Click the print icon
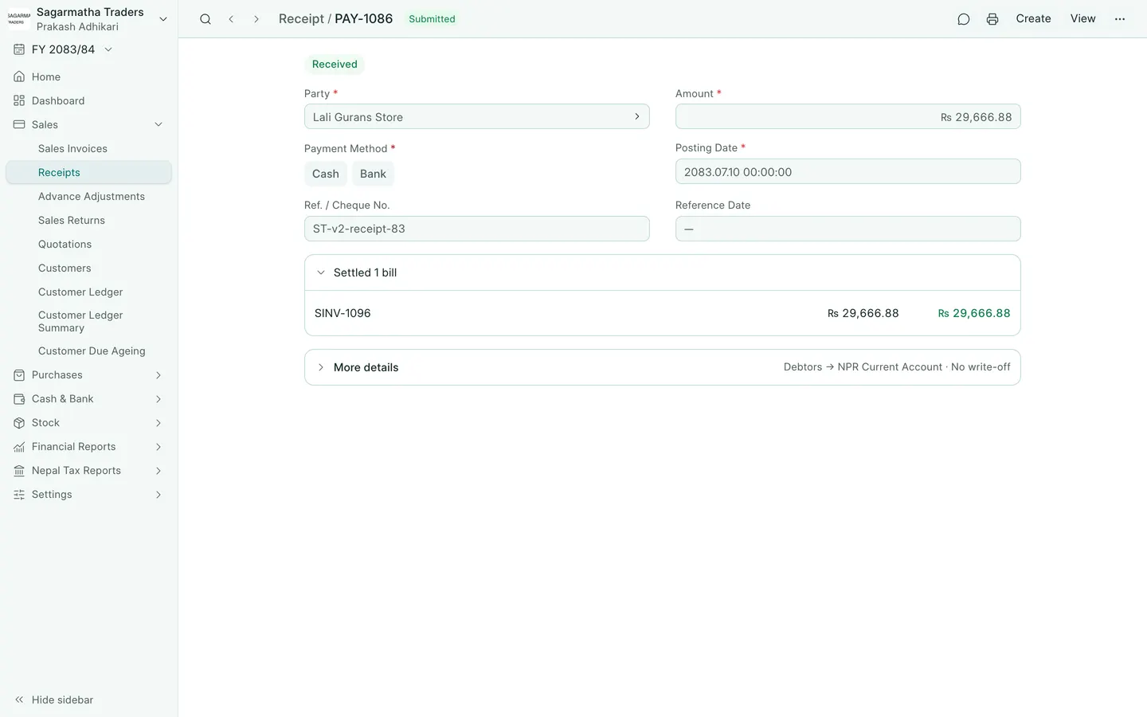1147x717 pixels. pos(992,19)
